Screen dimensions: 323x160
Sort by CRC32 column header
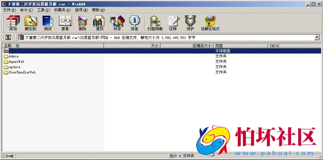295,46
